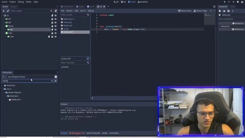This screenshot has width=245, height=138.
Task: Open the Editor menu
Action: point(29,2)
